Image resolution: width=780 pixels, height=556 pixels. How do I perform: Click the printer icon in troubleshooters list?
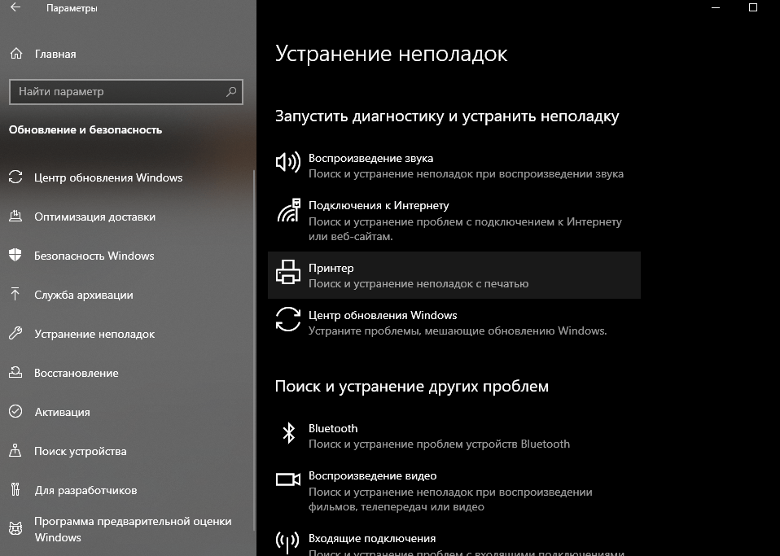pos(287,272)
